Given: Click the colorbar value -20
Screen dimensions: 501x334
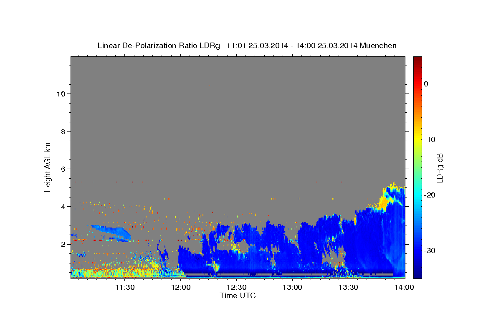Looking at the screenshot, I should pos(430,195).
